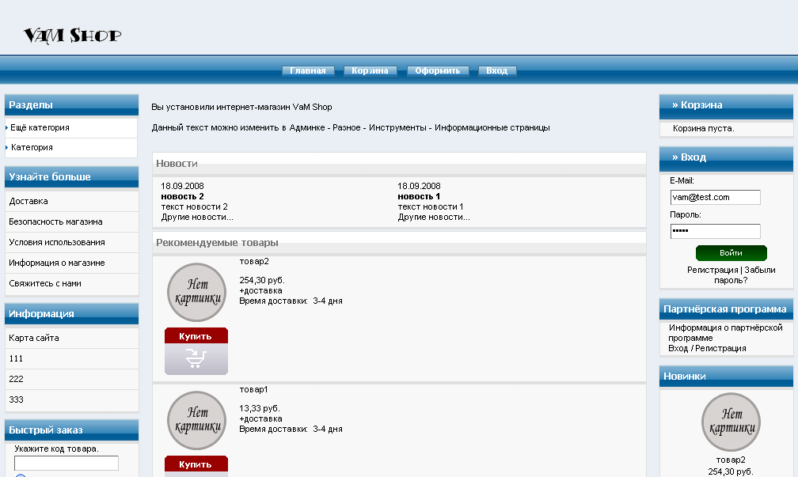Click the VaM Shop logo
The image size is (798, 477).
[x=72, y=36]
